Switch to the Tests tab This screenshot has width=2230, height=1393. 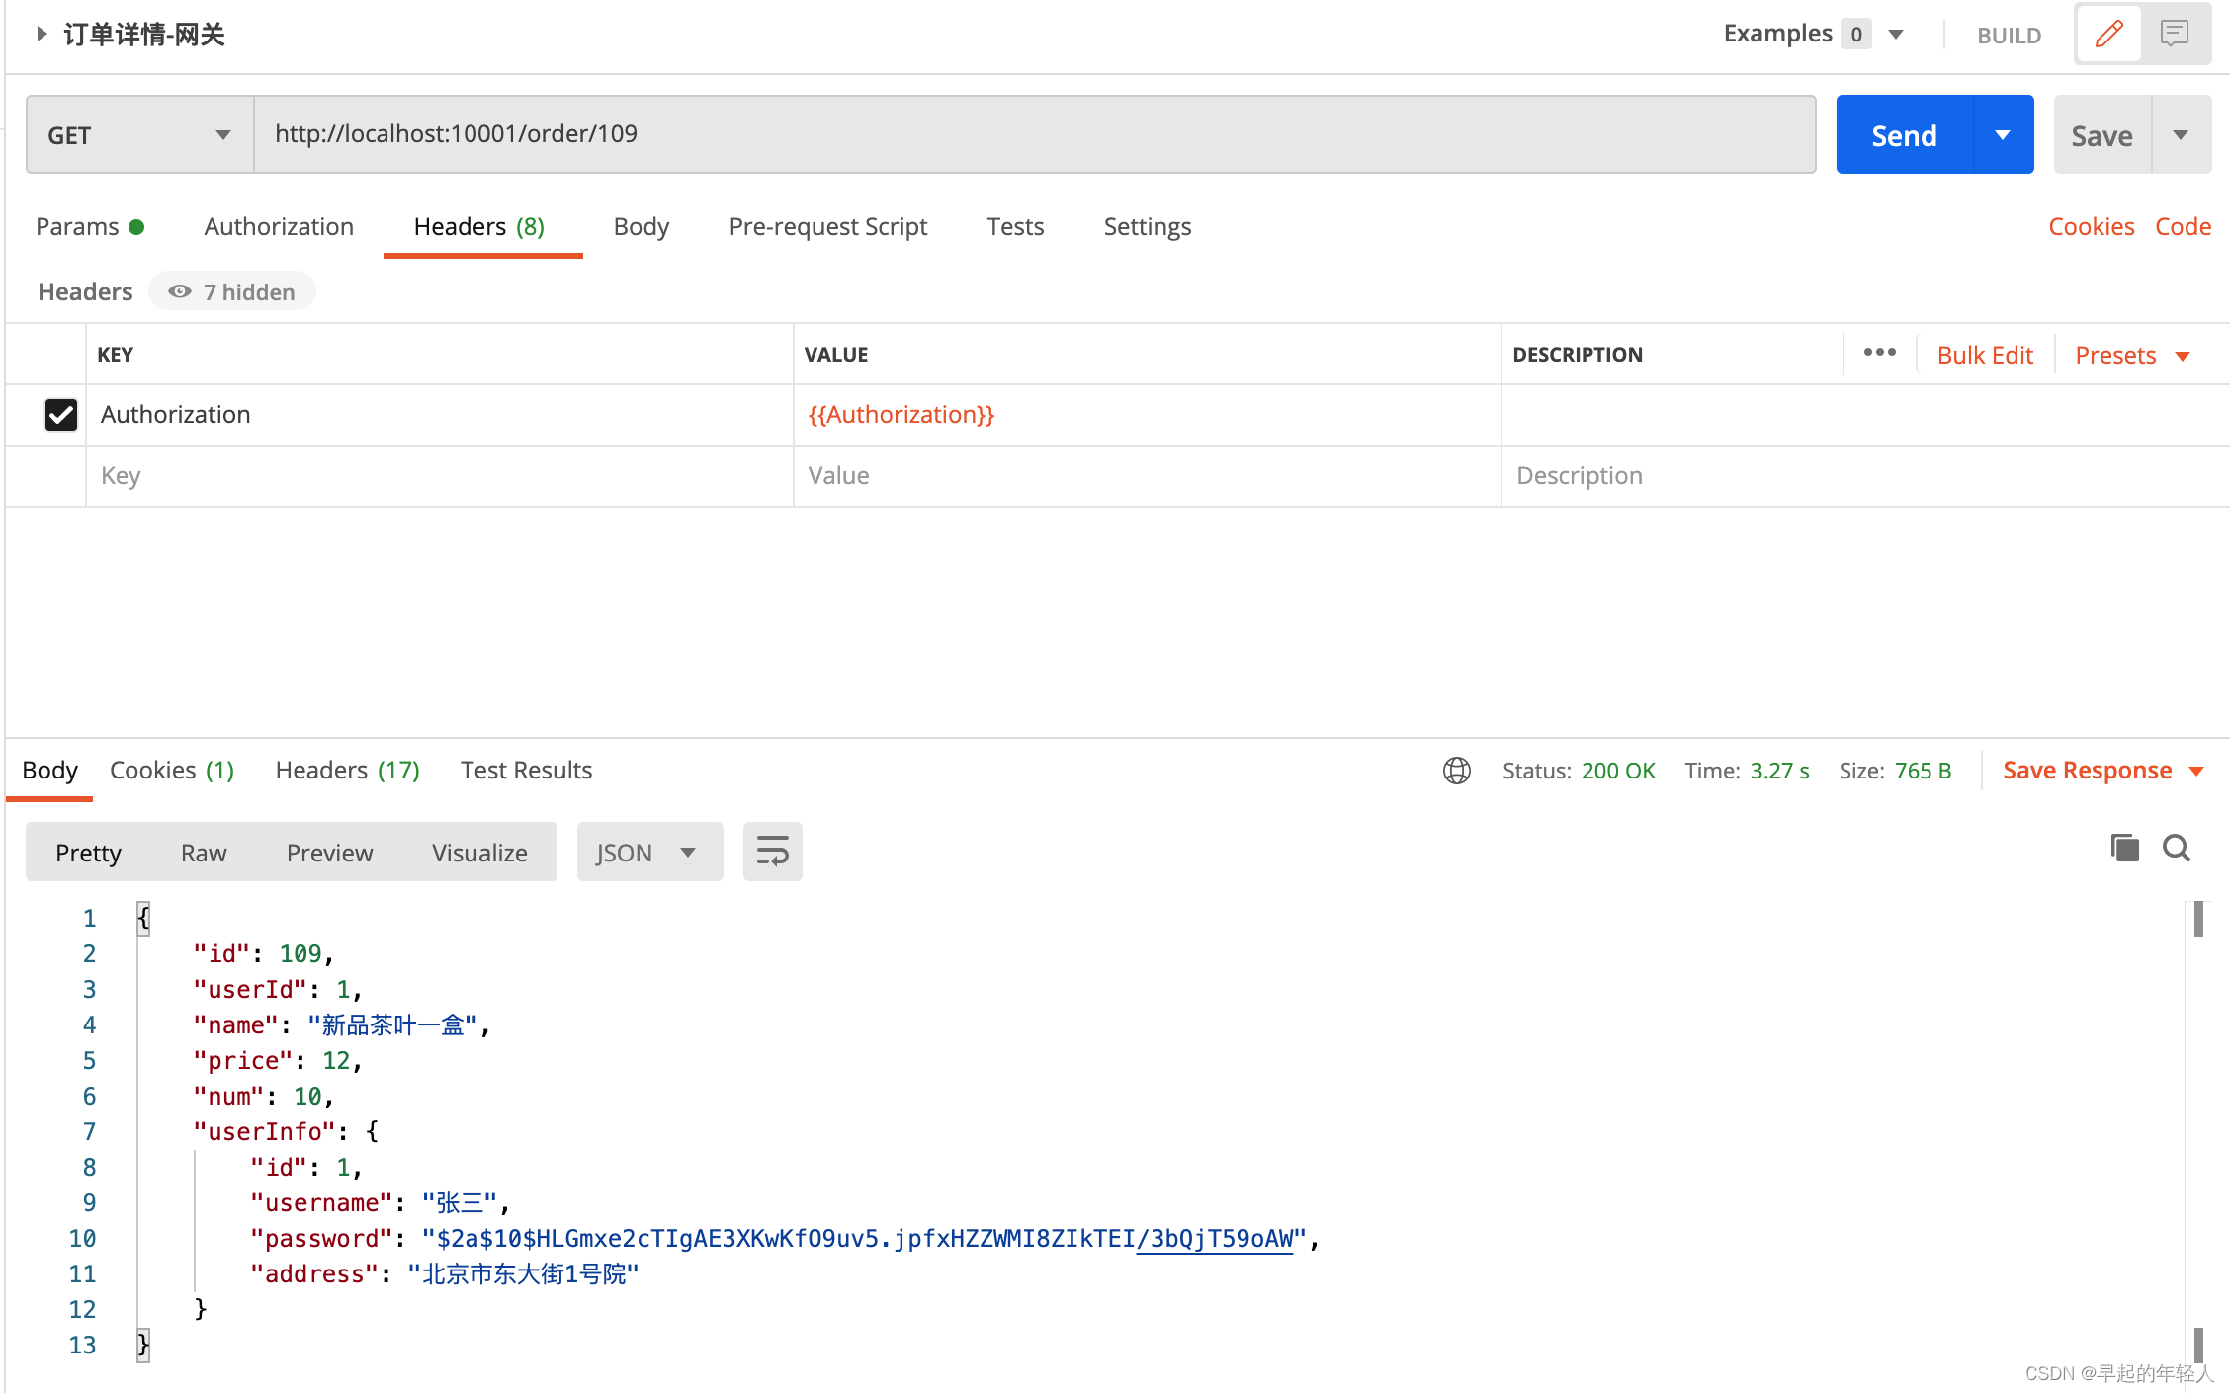[x=1014, y=226]
